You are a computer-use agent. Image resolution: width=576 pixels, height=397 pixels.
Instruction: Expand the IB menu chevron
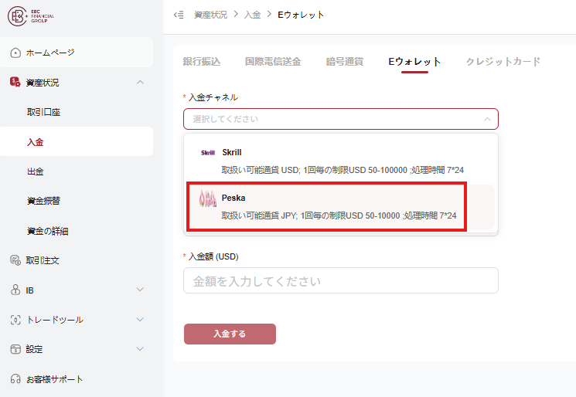(140, 290)
